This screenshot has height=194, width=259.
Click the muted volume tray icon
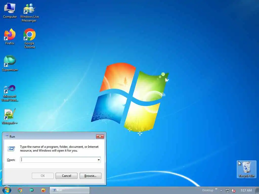click(x=233, y=190)
